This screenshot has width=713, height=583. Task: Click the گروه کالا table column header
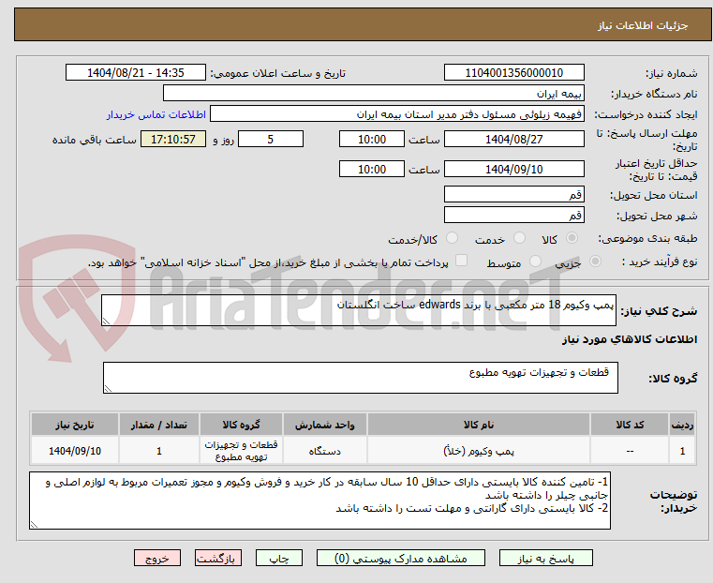(241, 425)
